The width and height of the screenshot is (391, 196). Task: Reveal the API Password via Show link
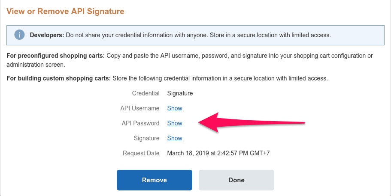click(175, 123)
